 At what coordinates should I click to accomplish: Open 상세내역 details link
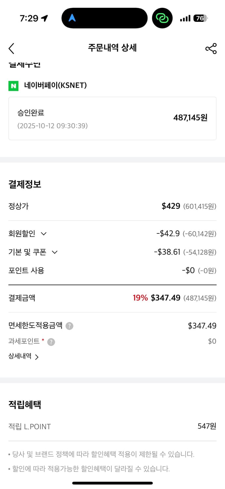pos(23,356)
